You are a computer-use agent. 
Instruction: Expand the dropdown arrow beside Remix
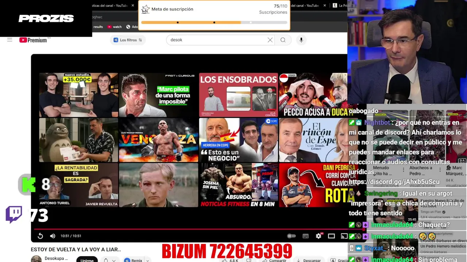click(x=147, y=261)
